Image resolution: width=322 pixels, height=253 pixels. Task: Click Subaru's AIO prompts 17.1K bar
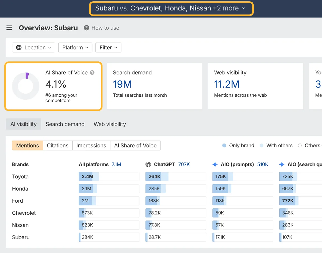[243, 237]
